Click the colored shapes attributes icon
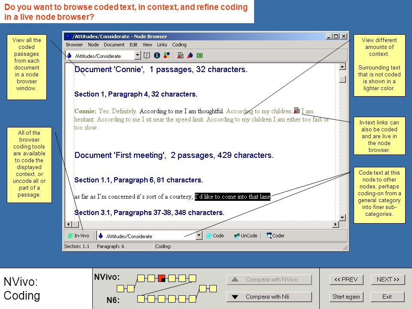The height and width of the screenshot is (309, 412). click(167, 55)
